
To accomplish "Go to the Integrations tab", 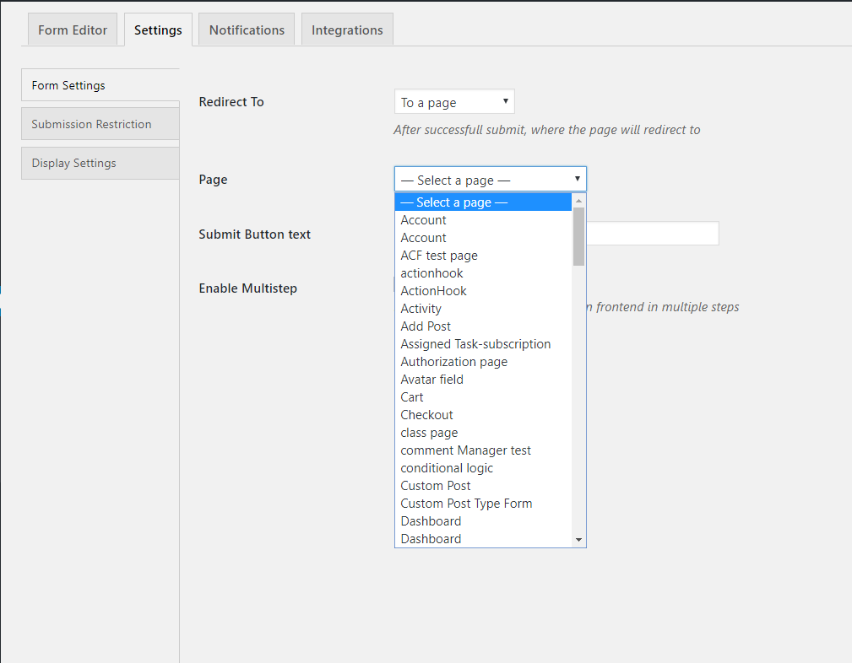I will [x=347, y=30].
